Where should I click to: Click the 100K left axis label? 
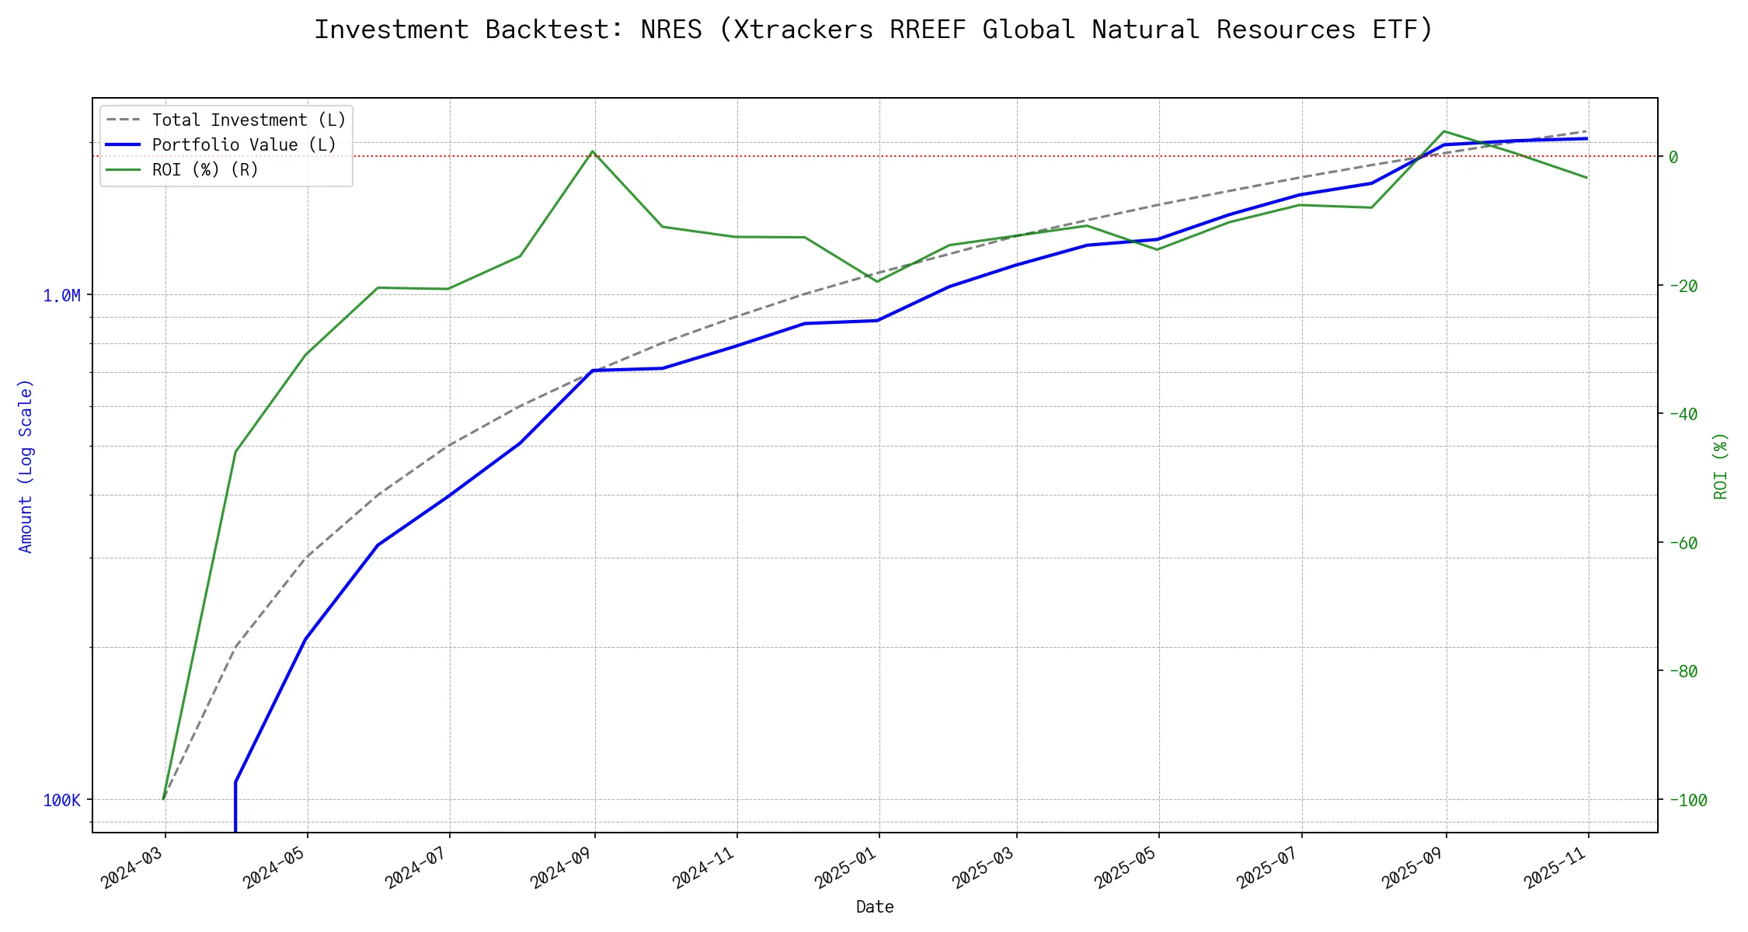pyautogui.click(x=61, y=801)
